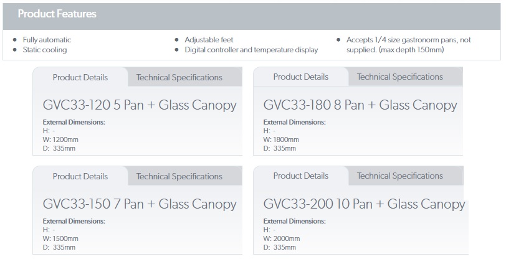
Task: Select Product Details tab for GVC33-200
Action: click(301, 176)
